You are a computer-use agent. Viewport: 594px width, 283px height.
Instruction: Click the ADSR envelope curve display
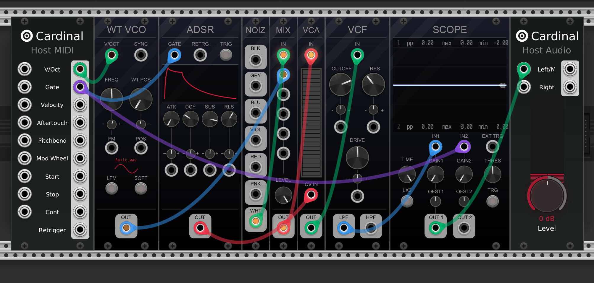pyautogui.click(x=200, y=84)
